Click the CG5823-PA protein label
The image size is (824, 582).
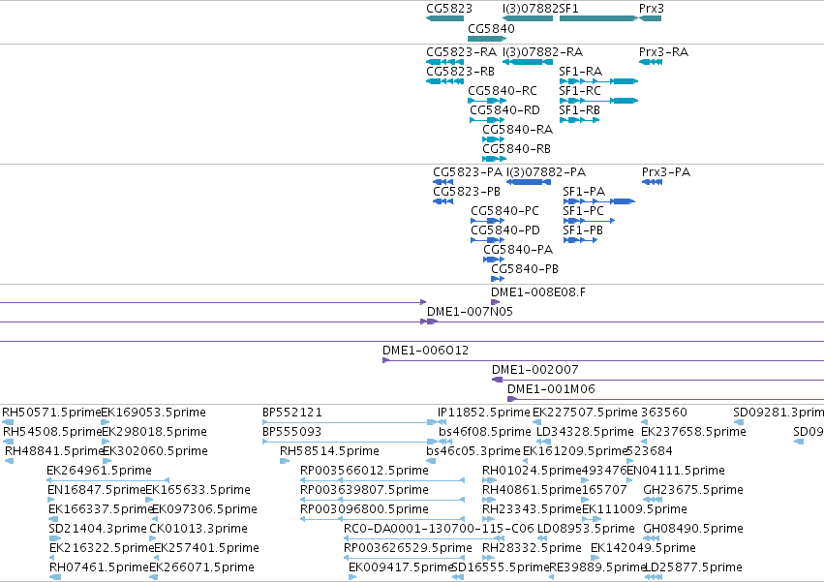pyautogui.click(x=467, y=172)
